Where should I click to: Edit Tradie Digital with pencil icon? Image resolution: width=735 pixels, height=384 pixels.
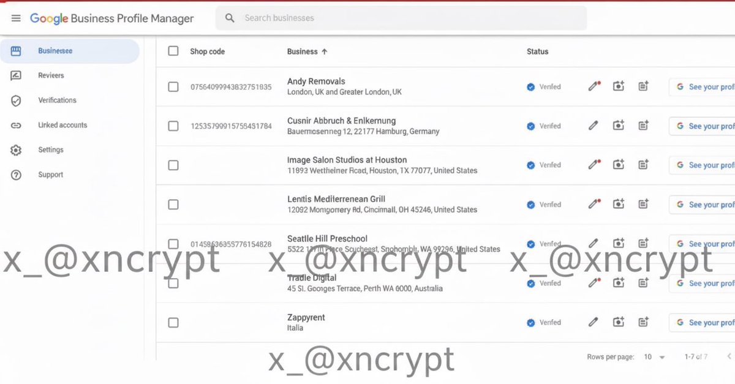[x=593, y=282]
